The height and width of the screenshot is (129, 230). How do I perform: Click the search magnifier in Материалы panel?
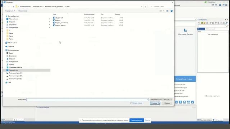[x=227, y=26]
